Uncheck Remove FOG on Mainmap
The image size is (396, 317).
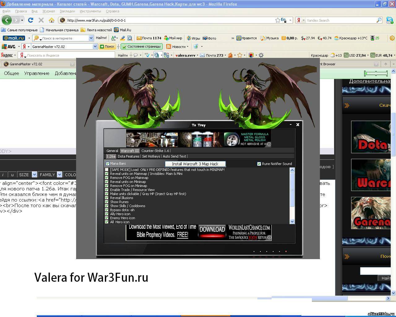(x=107, y=178)
